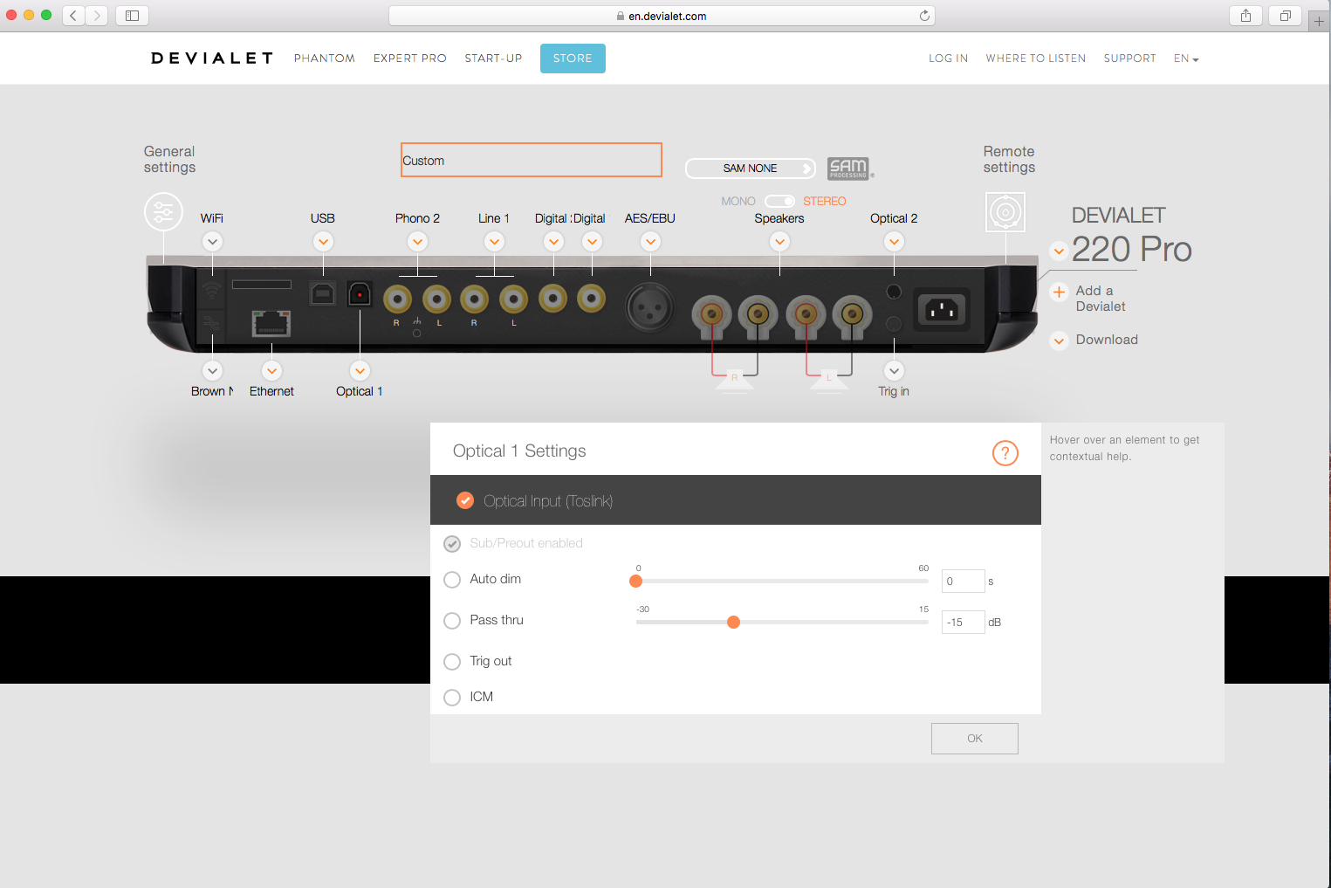Click the plus icon beside Add a Devialet
The image size is (1331, 888).
click(1059, 292)
